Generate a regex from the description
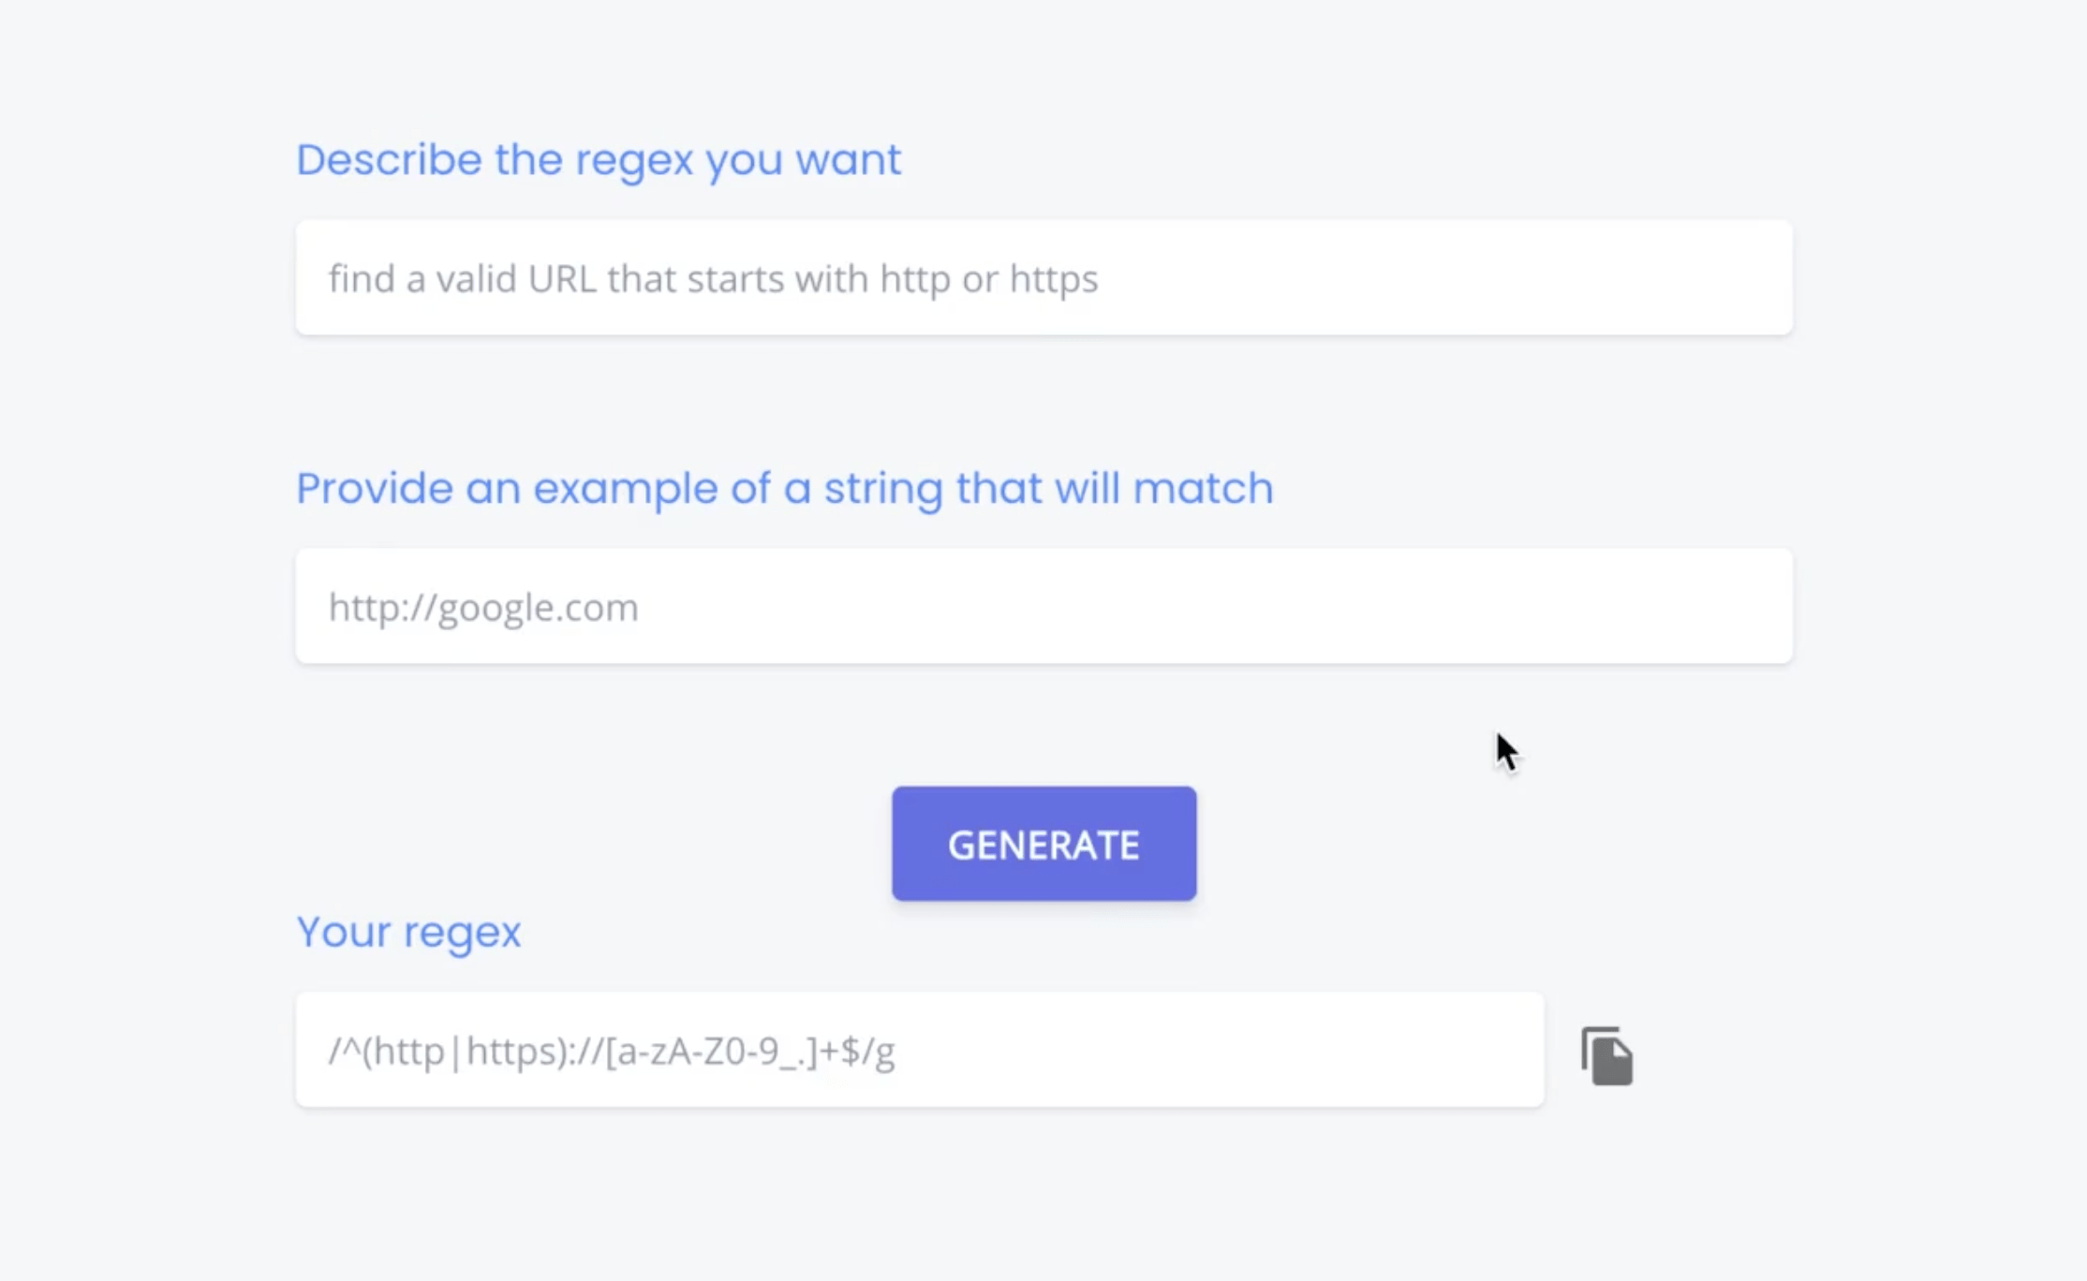The height and width of the screenshot is (1281, 2087). pyautogui.click(x=1043, y=844)
